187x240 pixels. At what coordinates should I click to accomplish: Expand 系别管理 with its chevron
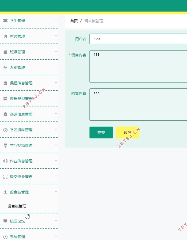pos(56,67)
